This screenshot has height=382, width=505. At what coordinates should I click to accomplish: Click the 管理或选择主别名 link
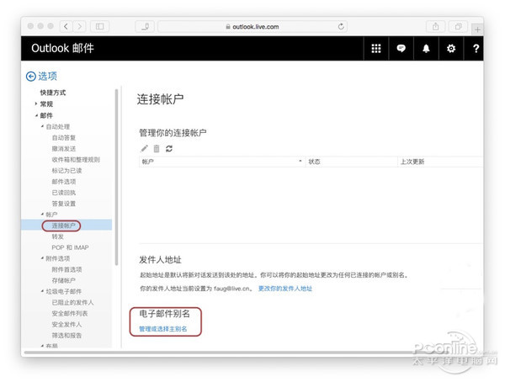(163, 329)
